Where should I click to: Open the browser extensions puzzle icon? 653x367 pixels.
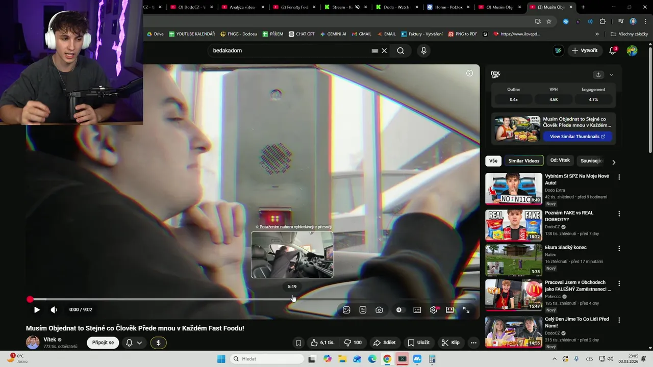[x=603, y=21]
